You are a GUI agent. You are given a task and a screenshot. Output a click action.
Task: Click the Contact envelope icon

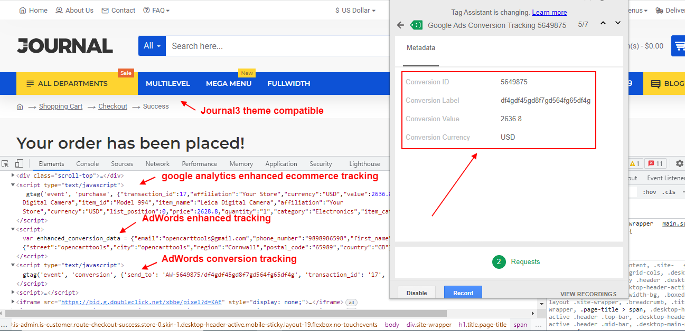click(105, 11)
